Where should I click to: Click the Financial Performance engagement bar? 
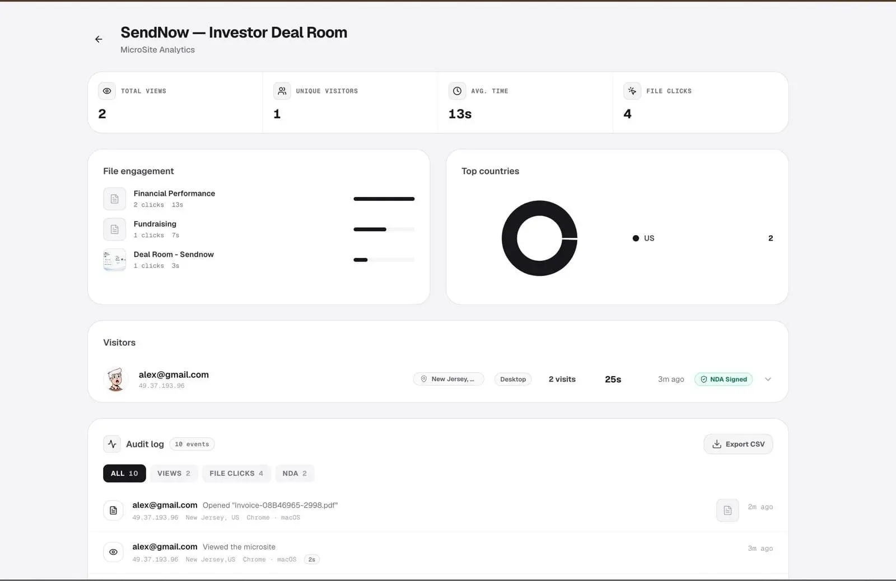tap(384, 199)
